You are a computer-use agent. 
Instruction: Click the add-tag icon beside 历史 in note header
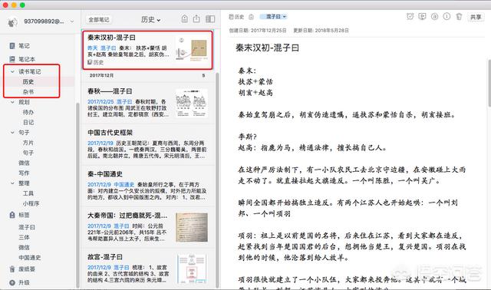(251, 17)
